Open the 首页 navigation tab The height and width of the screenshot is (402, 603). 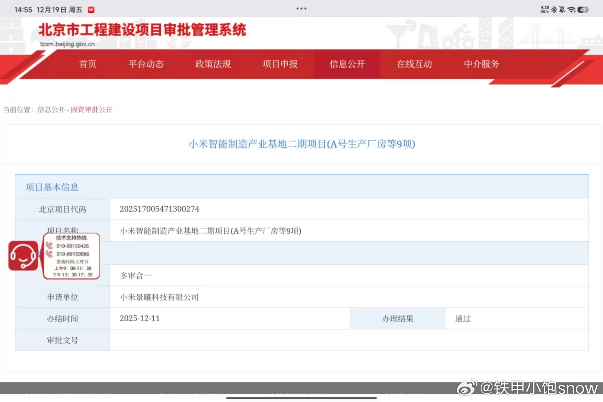(88, 64)
